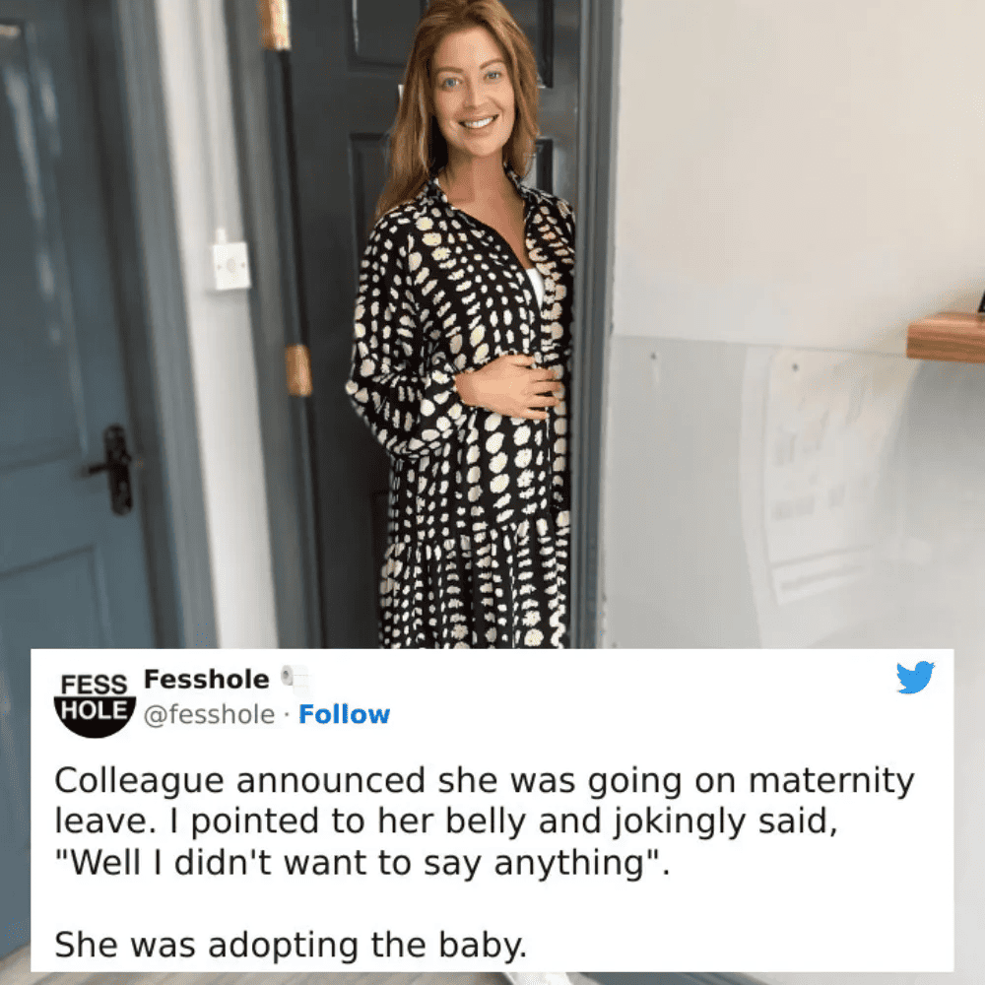Click the line 'She was adopting the baby.'

coord(291,945)
